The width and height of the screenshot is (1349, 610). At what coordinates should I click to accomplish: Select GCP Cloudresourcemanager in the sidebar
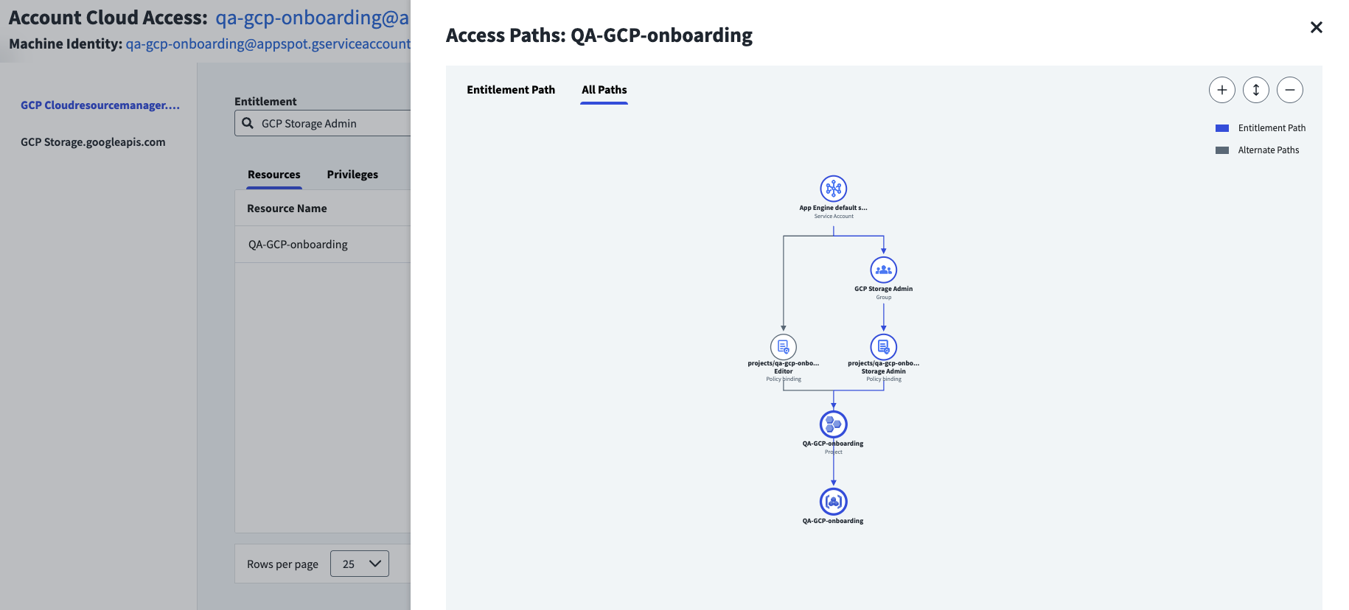click(x=100, y=105)
